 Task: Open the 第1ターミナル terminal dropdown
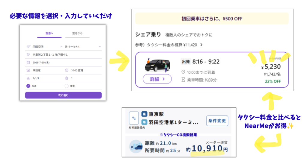coord(83,46)
